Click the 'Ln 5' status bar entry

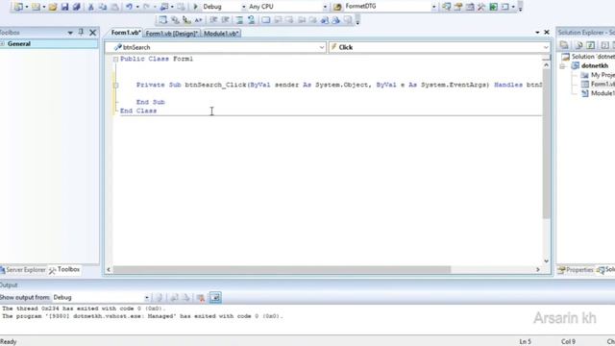526,342
